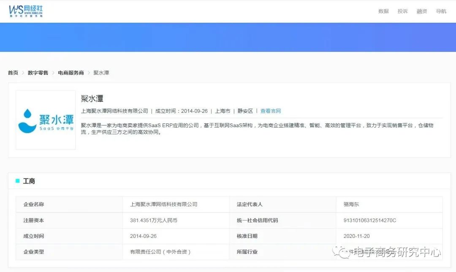Image resolution: width=456 pixels, height=272 pixels.
Task: Open the 查看官网 link
Action: tap(271, 111)
